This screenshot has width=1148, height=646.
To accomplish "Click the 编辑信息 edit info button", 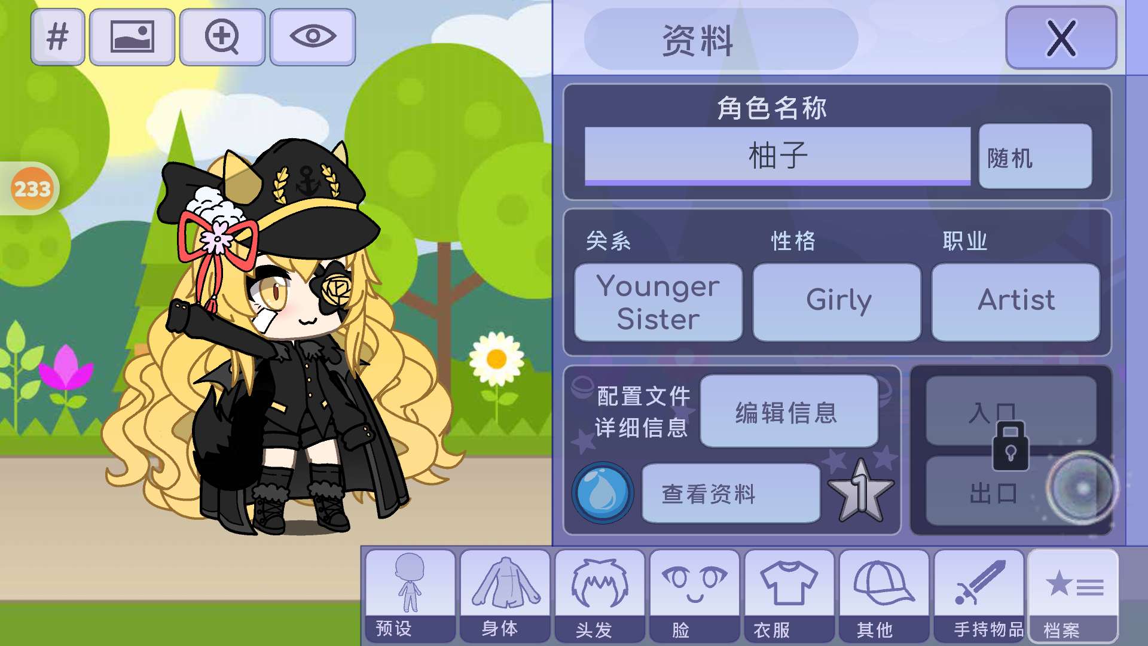I will click(789, 412).
